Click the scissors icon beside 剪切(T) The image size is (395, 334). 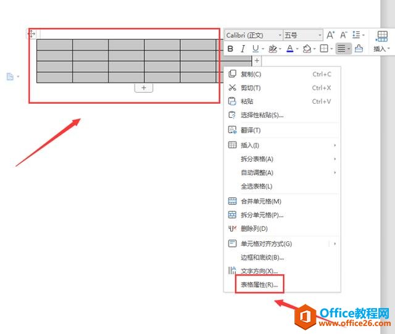coord(232,88)
